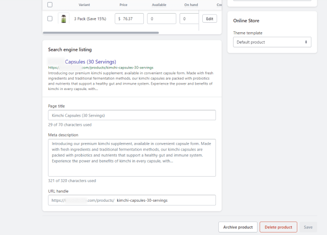Toggle the select-all variants header checkbox
Screen dimensions: 327x235
coord(50,5)
